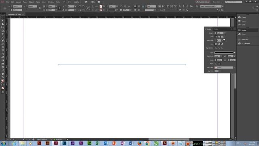This screenshot has width=259, height=146.
Task: Select the Scissors tool
Action: pyautogui.click(x=3, y=54)
